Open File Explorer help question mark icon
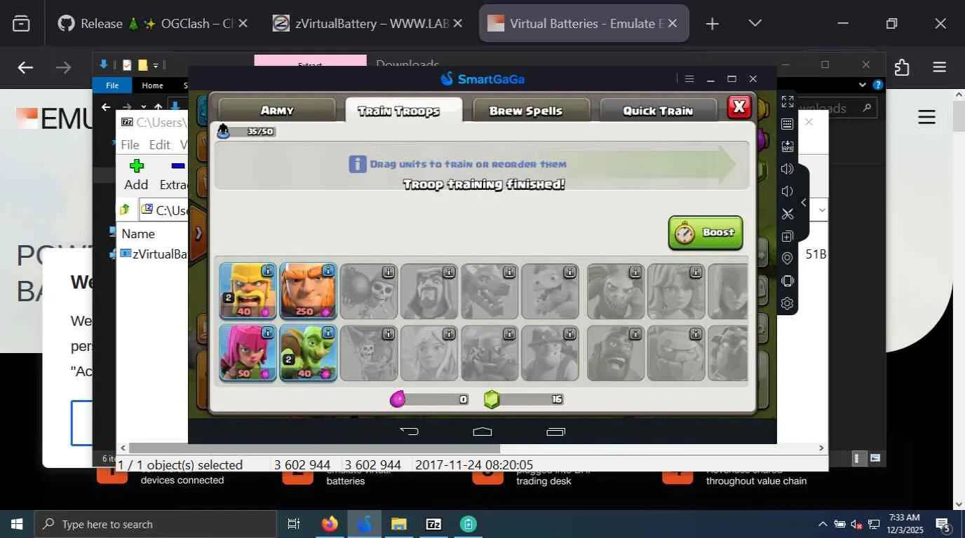 (x=877, y=85)
